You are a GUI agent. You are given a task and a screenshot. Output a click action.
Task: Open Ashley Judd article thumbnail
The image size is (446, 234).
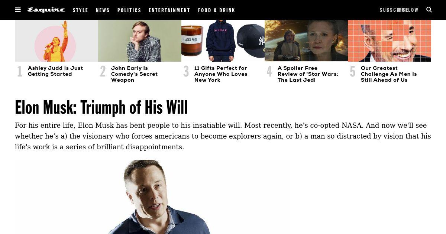click(56, 41)
